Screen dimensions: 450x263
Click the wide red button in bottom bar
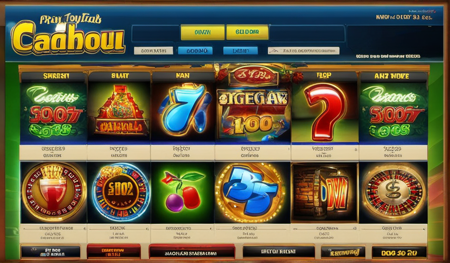tap(192, 252)
